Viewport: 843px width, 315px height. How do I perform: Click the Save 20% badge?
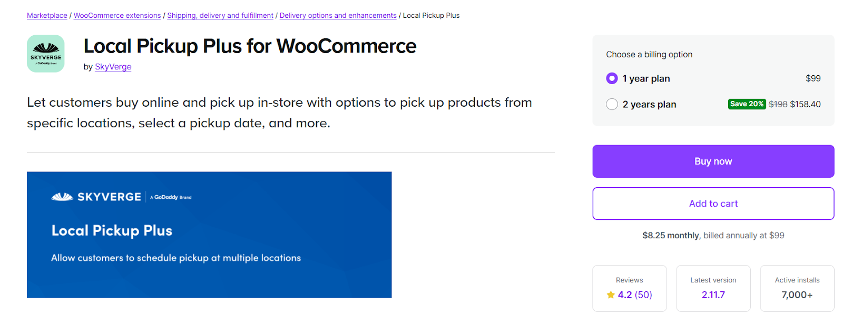pos(747,104)
